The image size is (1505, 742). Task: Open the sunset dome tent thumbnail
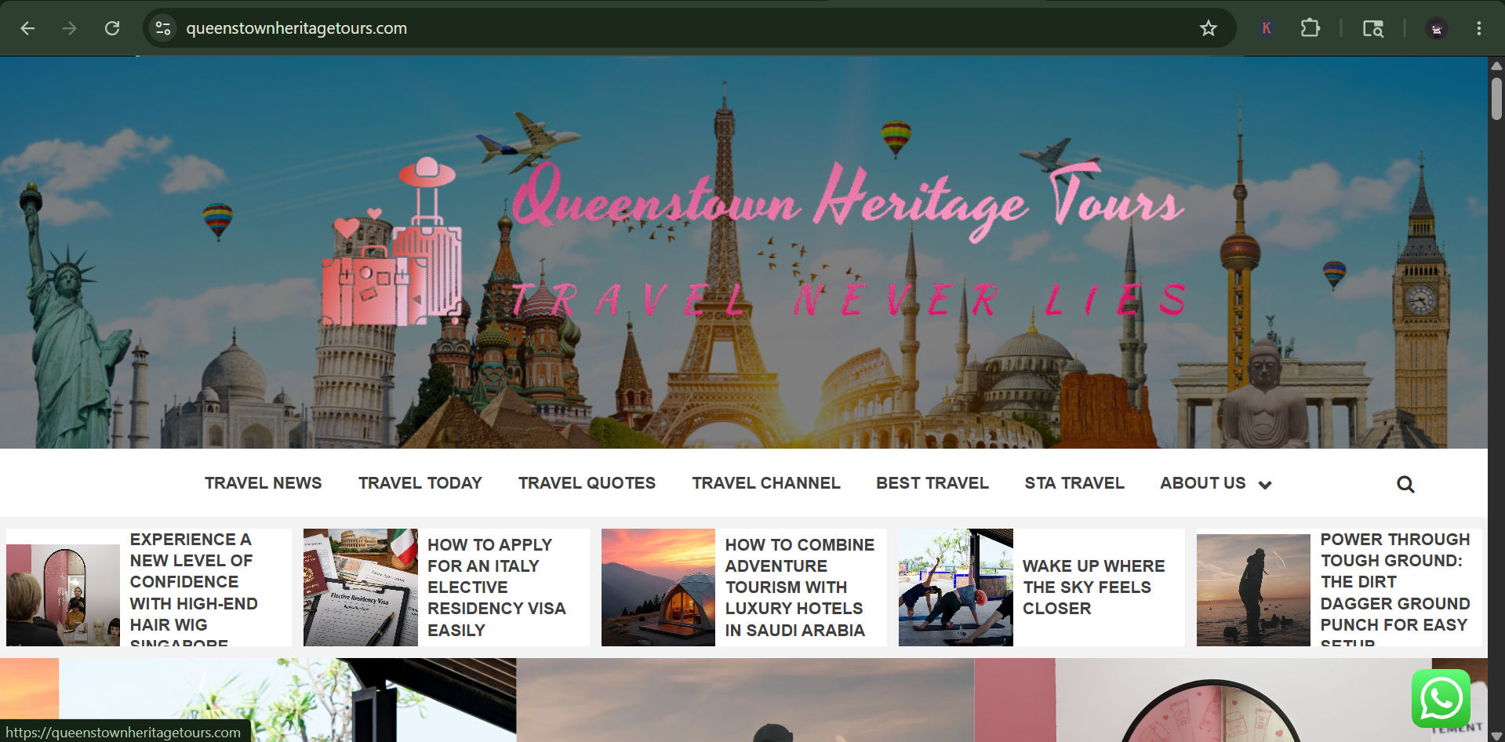658,587
